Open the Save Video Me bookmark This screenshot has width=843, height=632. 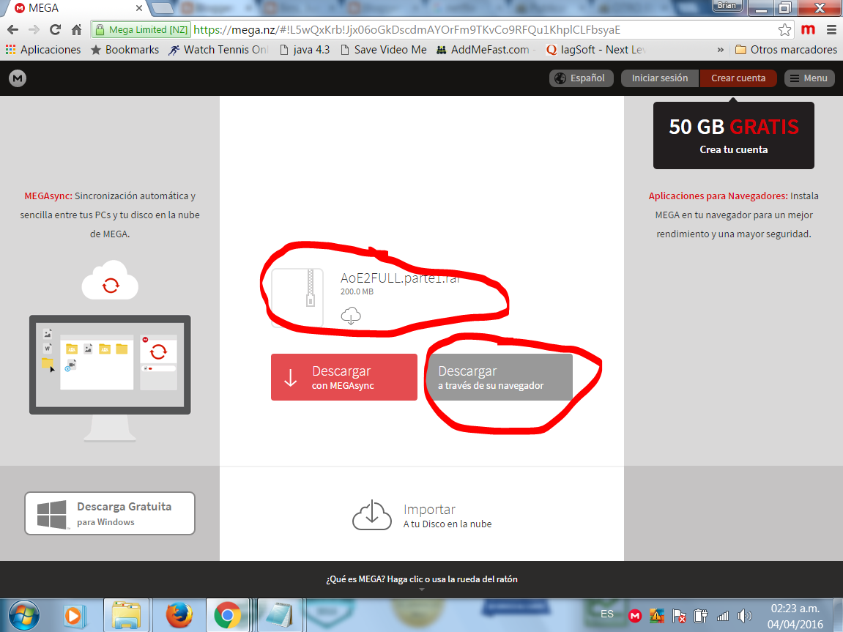click(384, 50)
